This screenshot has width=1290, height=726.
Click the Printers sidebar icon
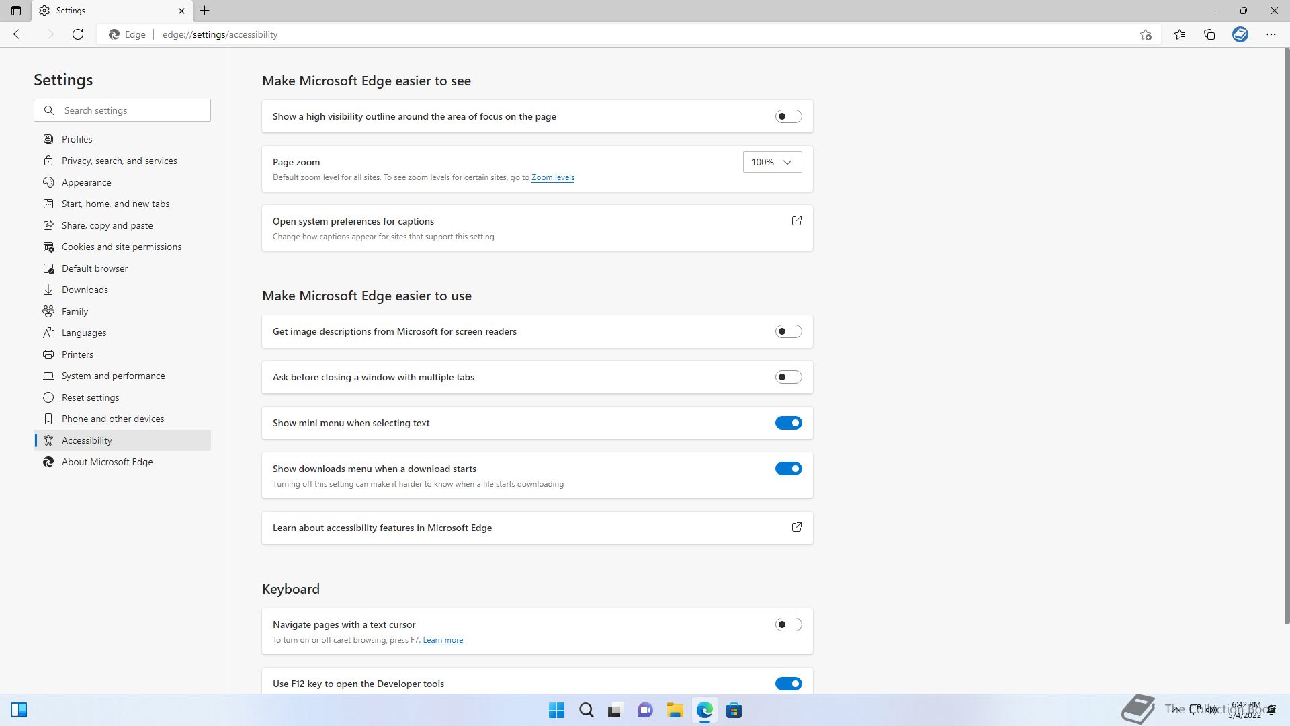tap(48, 354)
